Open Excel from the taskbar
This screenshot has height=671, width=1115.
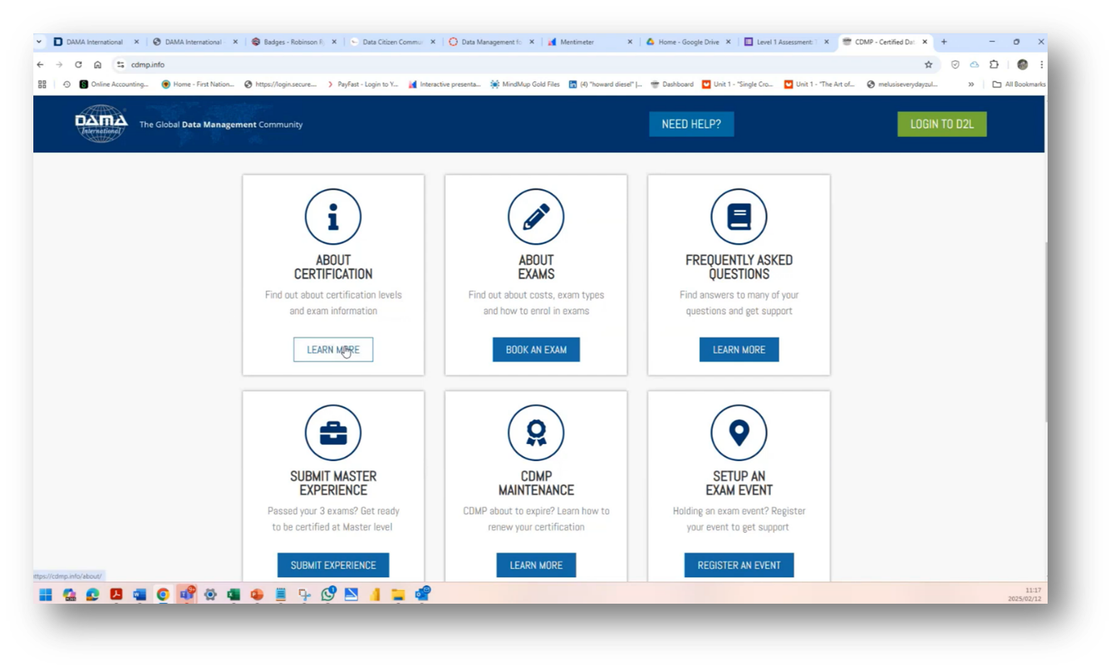click(x=233, y=594)
